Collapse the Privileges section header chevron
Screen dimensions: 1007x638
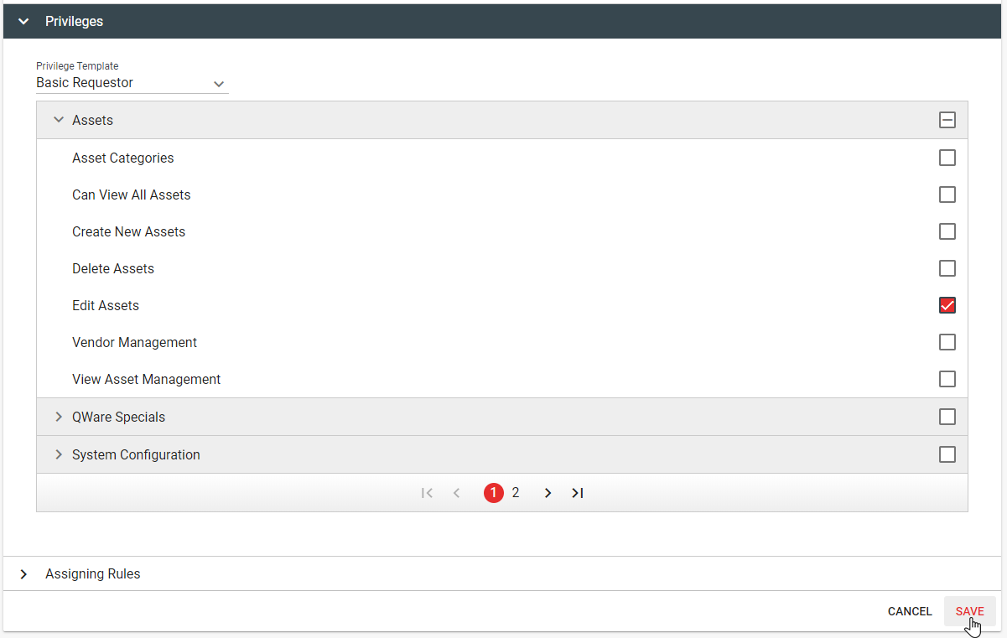point(23,21)
